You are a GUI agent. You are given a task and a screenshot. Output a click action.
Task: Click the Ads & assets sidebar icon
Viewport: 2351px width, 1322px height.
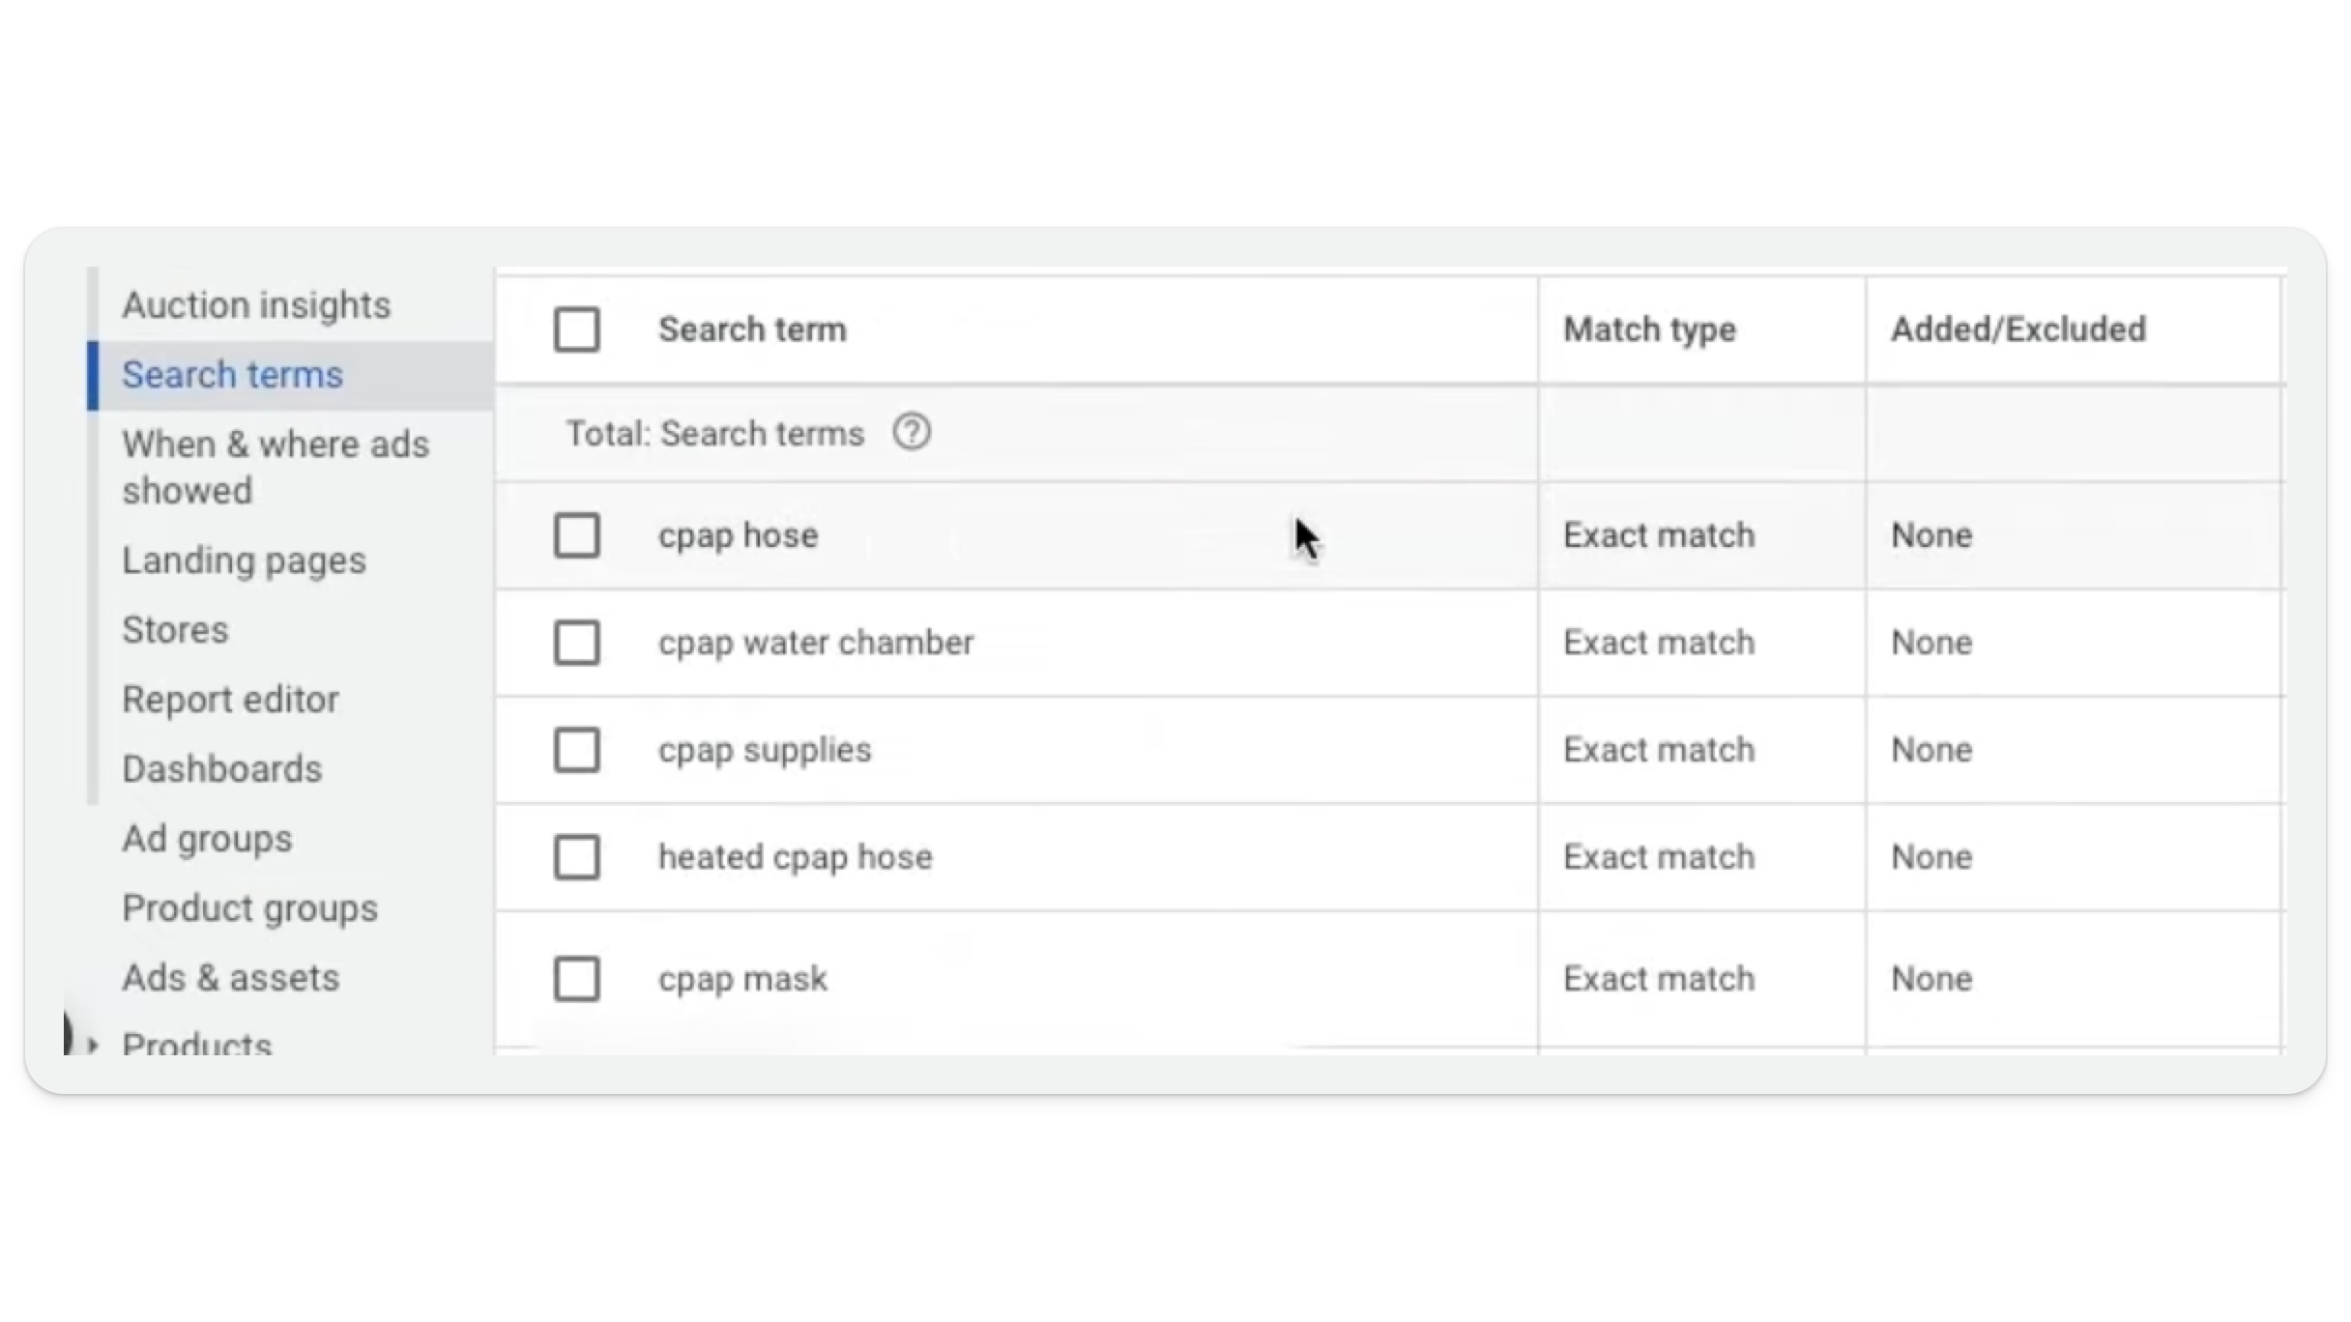[x=229, y=977]
